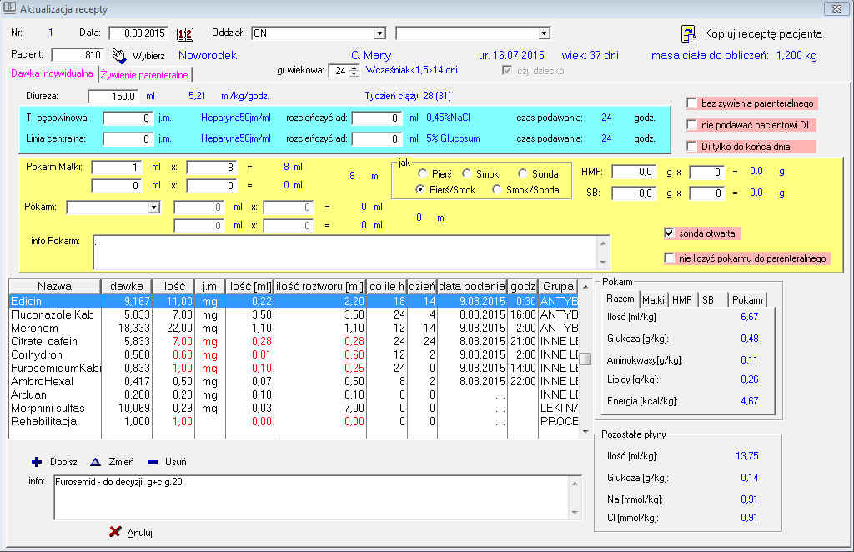854x552 pixels.
Task: Click the red X Anuluj icon
Action: [115, 532]
